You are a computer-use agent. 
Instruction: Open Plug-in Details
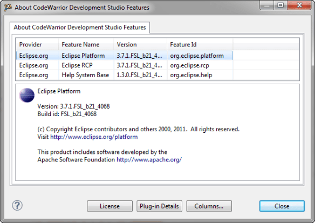click(159, 206)
